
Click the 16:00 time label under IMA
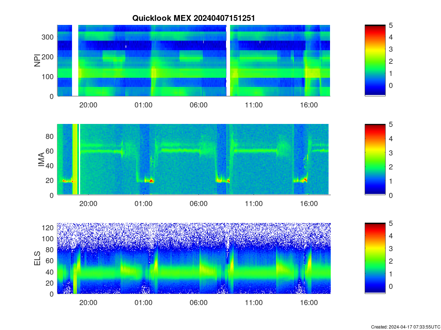(x=309, y=204)
